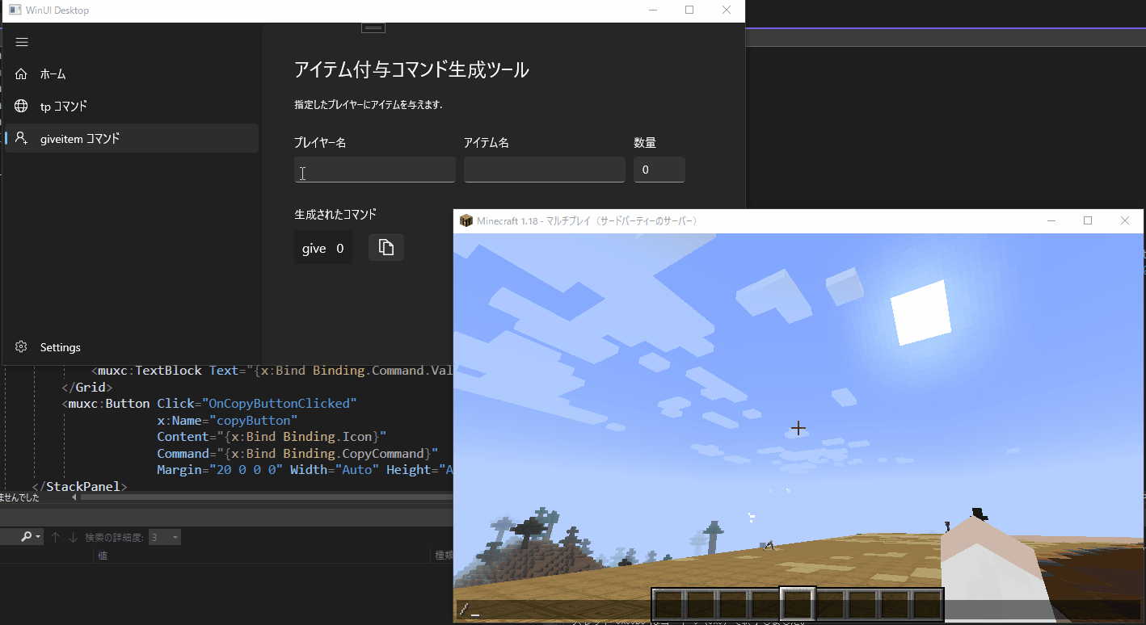
Task: Select the last Minecraft hotbar slot
Action: tap(927, 605)
